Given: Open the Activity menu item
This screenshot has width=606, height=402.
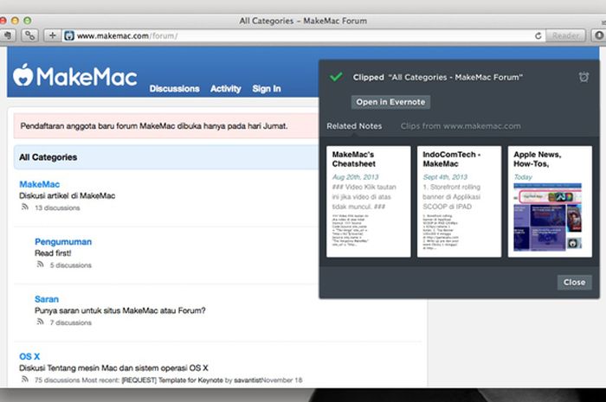Looking at the screenshot, I should [x=226, y=88].
